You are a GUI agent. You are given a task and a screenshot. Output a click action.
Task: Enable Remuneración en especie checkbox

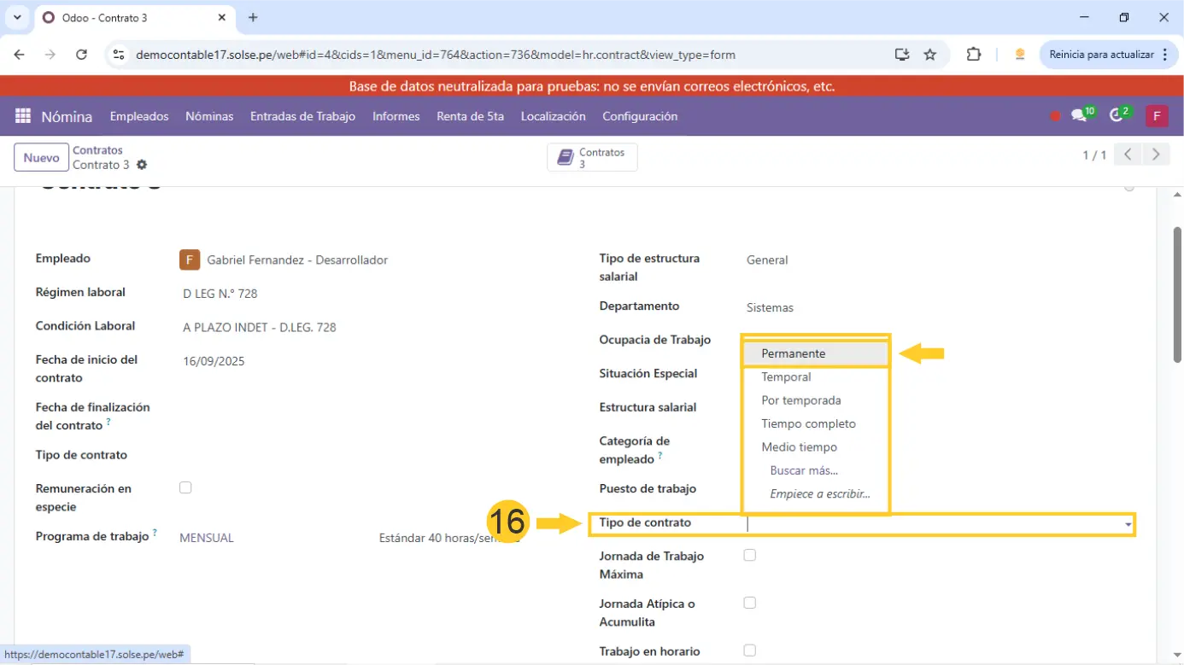[185, 487]
